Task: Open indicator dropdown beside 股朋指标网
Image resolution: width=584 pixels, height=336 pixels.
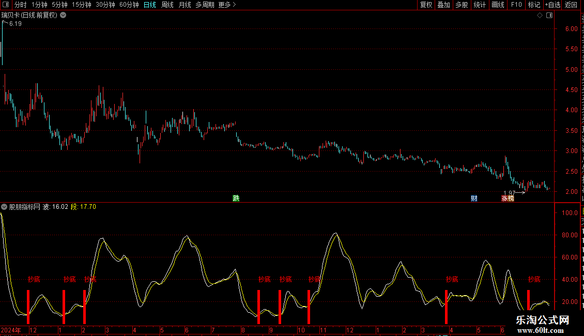Action: [4, 207]
